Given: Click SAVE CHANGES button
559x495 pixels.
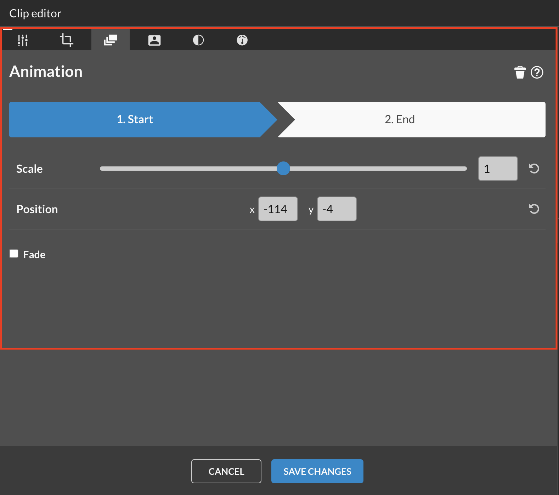Looking at the screenshot, I should [x=317, y=471].
